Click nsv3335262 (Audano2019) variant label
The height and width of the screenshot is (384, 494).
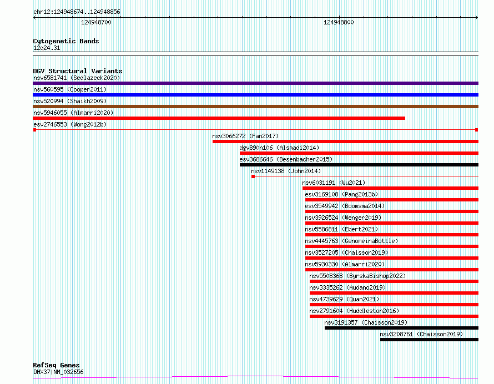[x=347, y=287]
